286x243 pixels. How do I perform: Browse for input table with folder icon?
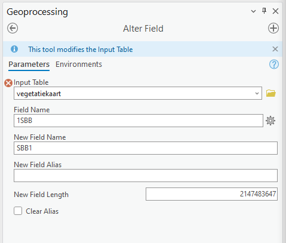tap(271, 93)
